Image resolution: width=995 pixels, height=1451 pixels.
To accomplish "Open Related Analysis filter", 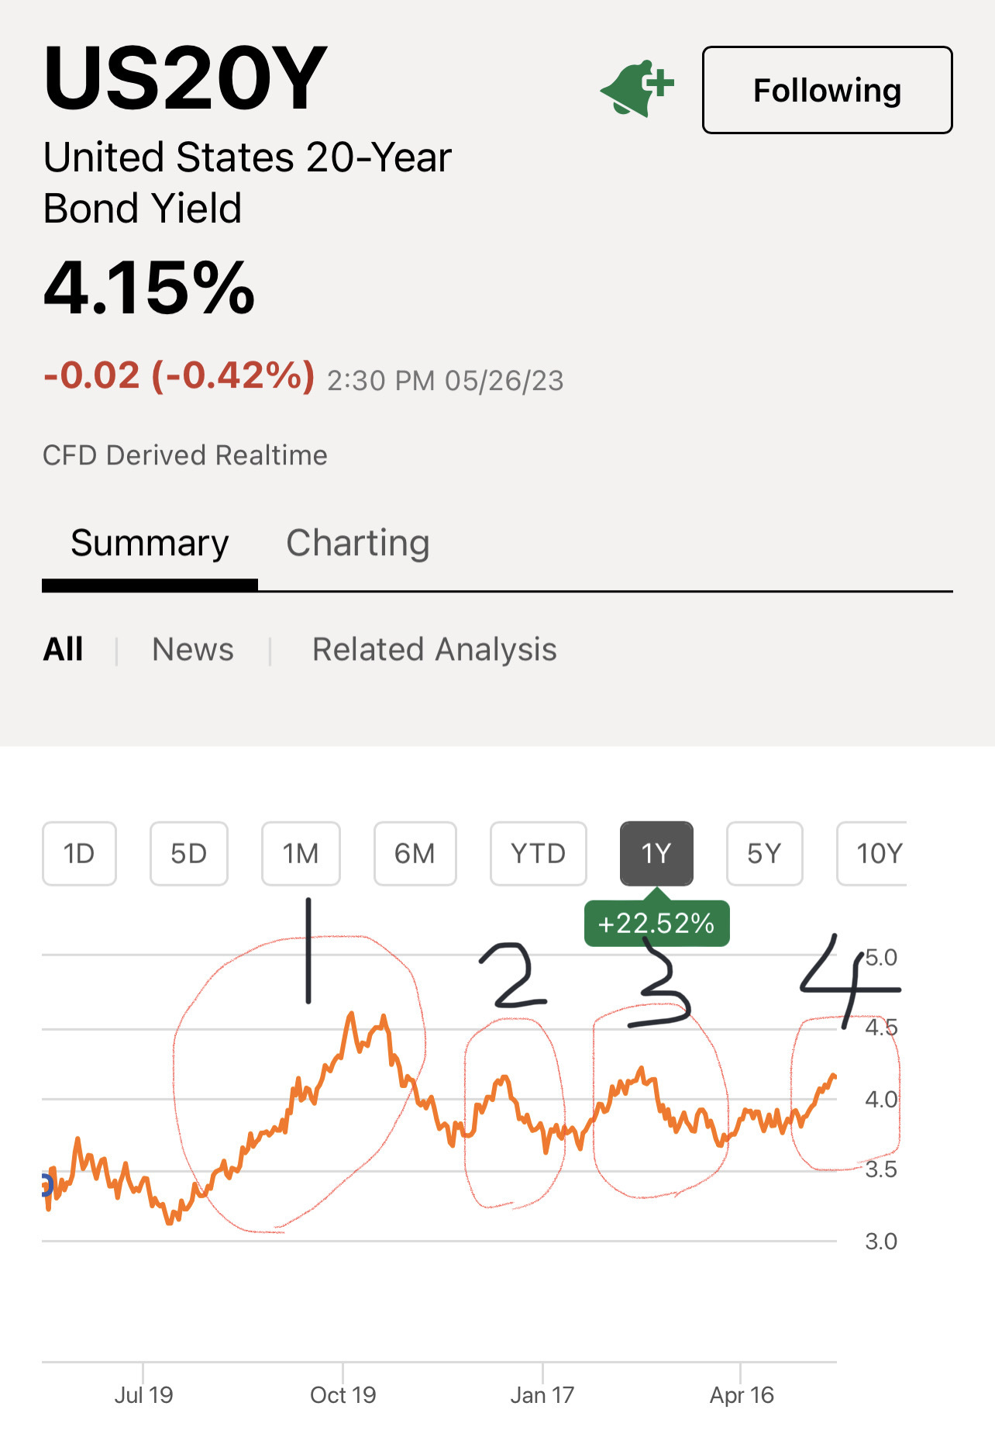I will tap(434, 649).
